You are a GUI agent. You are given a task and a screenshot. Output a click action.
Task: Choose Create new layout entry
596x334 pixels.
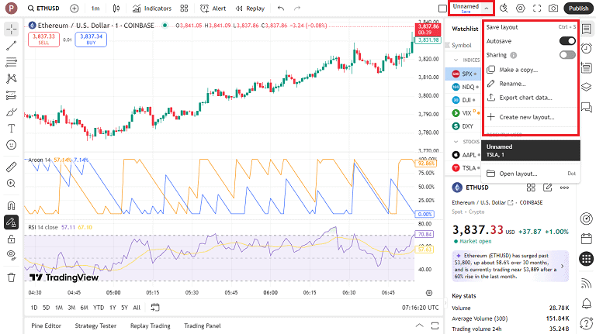[531, 117]
